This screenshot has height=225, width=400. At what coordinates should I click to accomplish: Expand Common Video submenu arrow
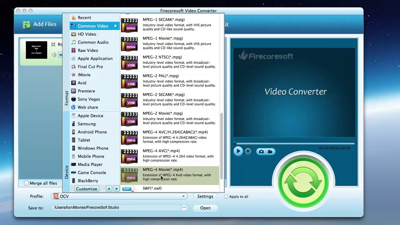click(115, 26)
